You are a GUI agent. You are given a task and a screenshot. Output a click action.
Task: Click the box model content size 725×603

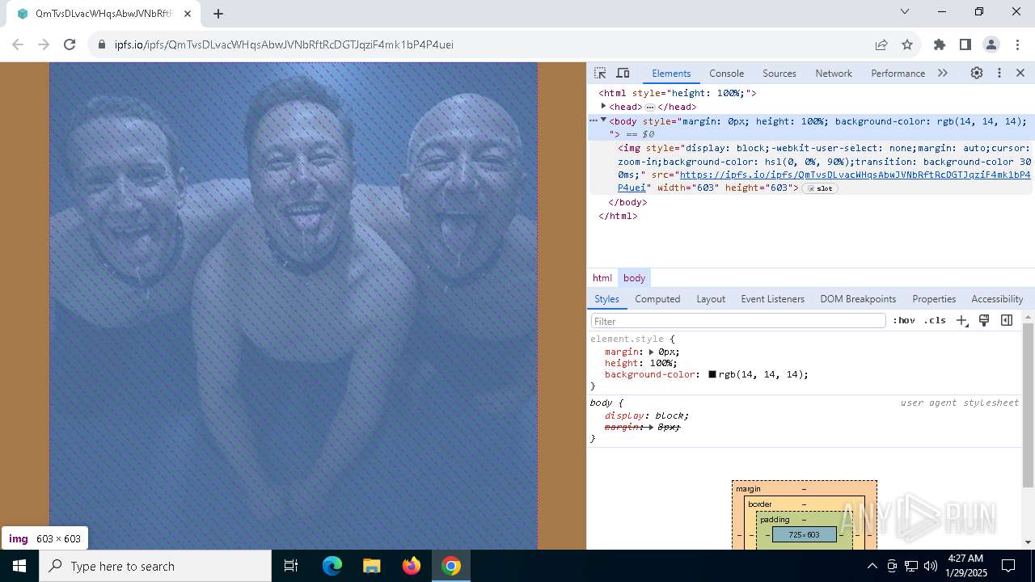[x=804, y=534]
